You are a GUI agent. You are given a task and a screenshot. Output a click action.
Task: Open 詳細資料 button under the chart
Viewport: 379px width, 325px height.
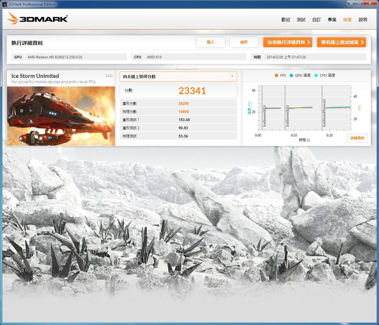(x=357, y=138)
